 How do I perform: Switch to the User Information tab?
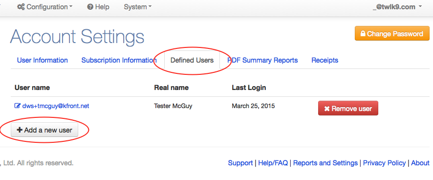click(x=42, y=60)
